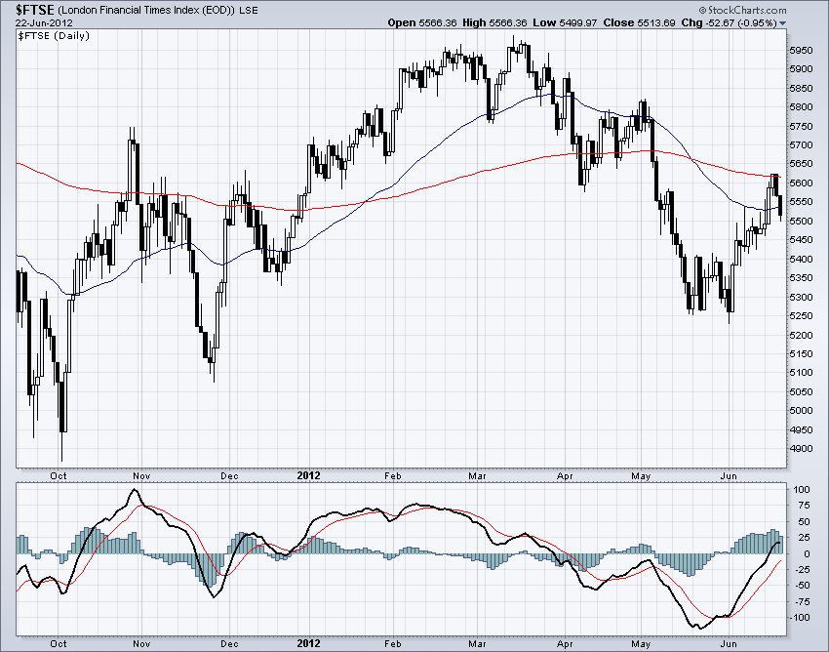Click the 100 label on indicator axis
Viewport: 829px width, 652px height.
pyautogui.click(x=801, y=490)
